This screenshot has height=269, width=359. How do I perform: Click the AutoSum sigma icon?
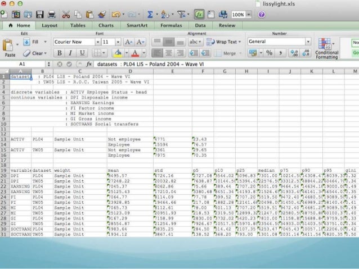150,15
